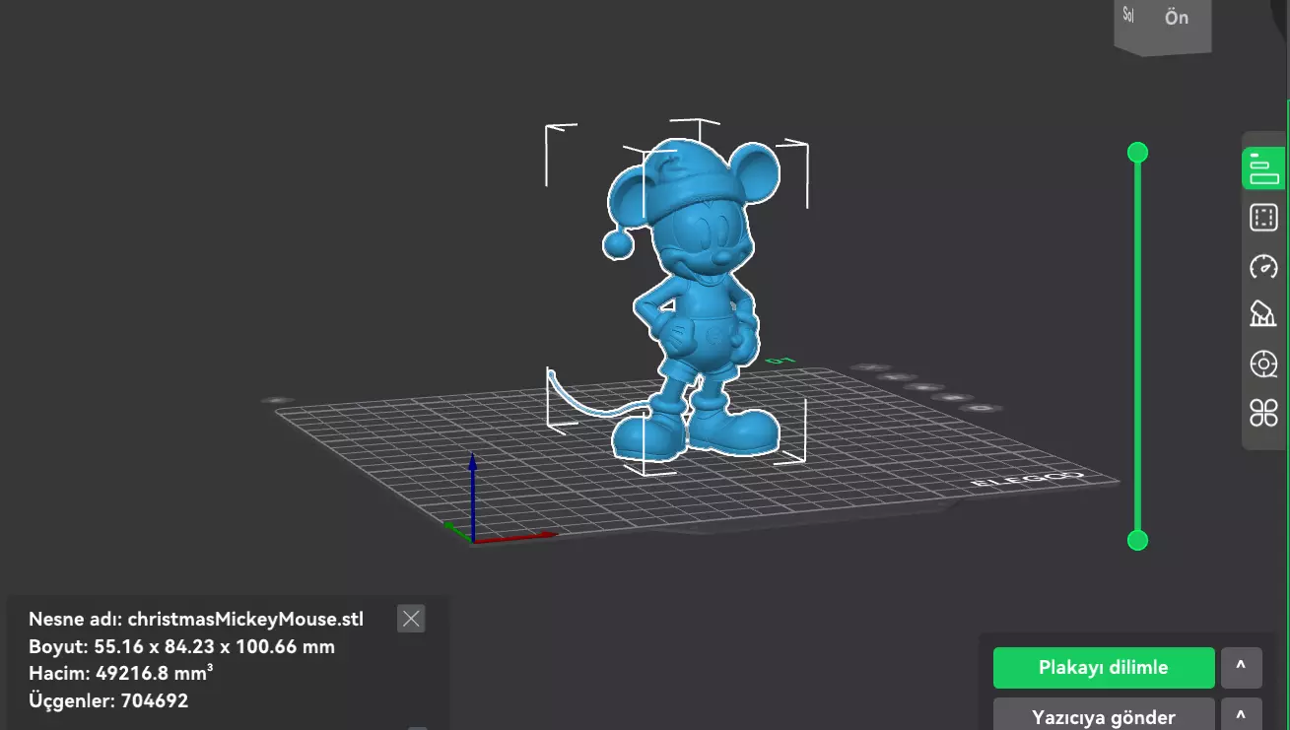Close the object info panel
Viewport: 1290px width, 730px height.
click(411, 619)
